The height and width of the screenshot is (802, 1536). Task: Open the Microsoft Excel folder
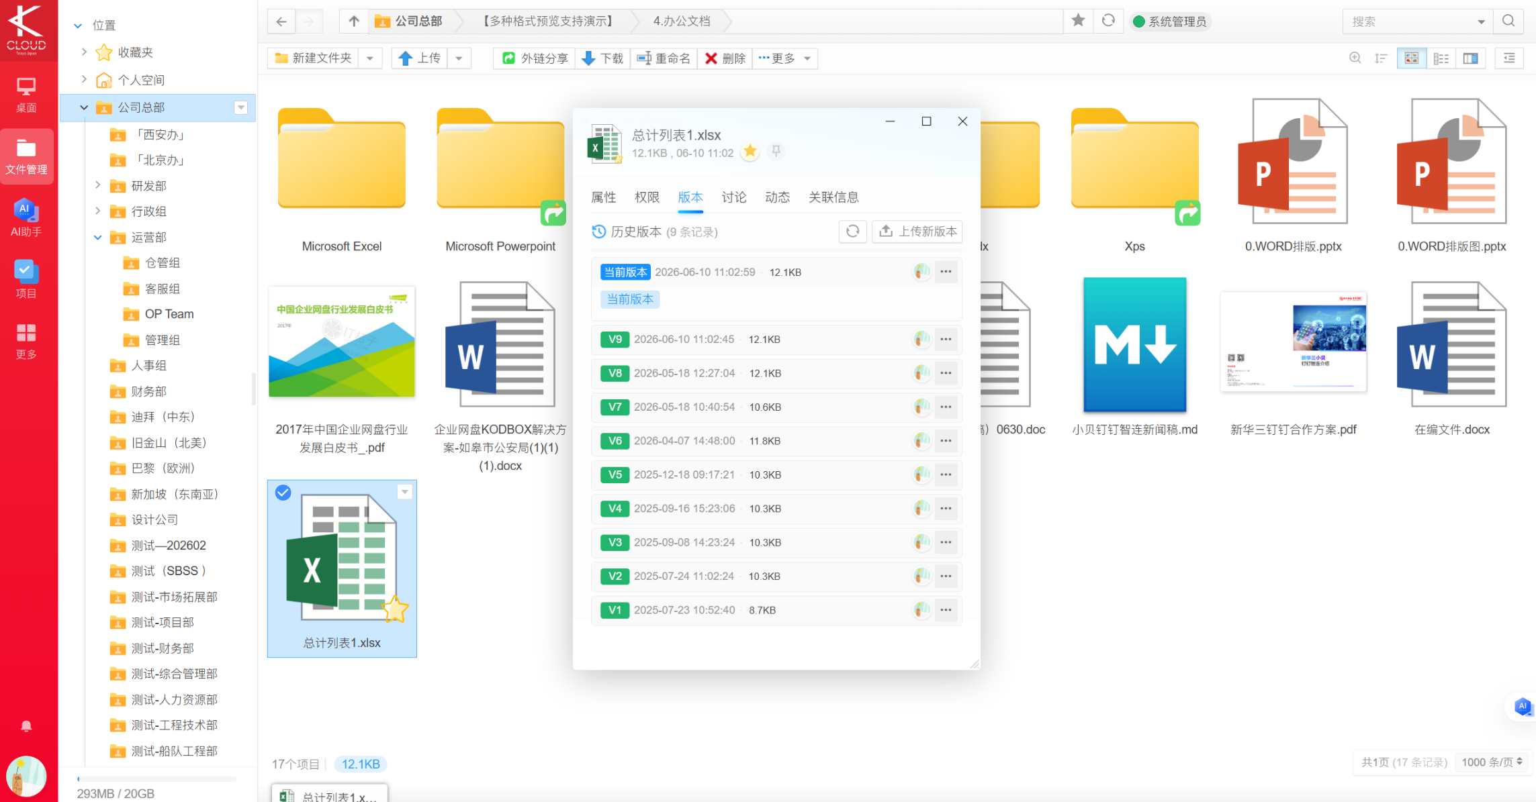click(x=342, y=179)
